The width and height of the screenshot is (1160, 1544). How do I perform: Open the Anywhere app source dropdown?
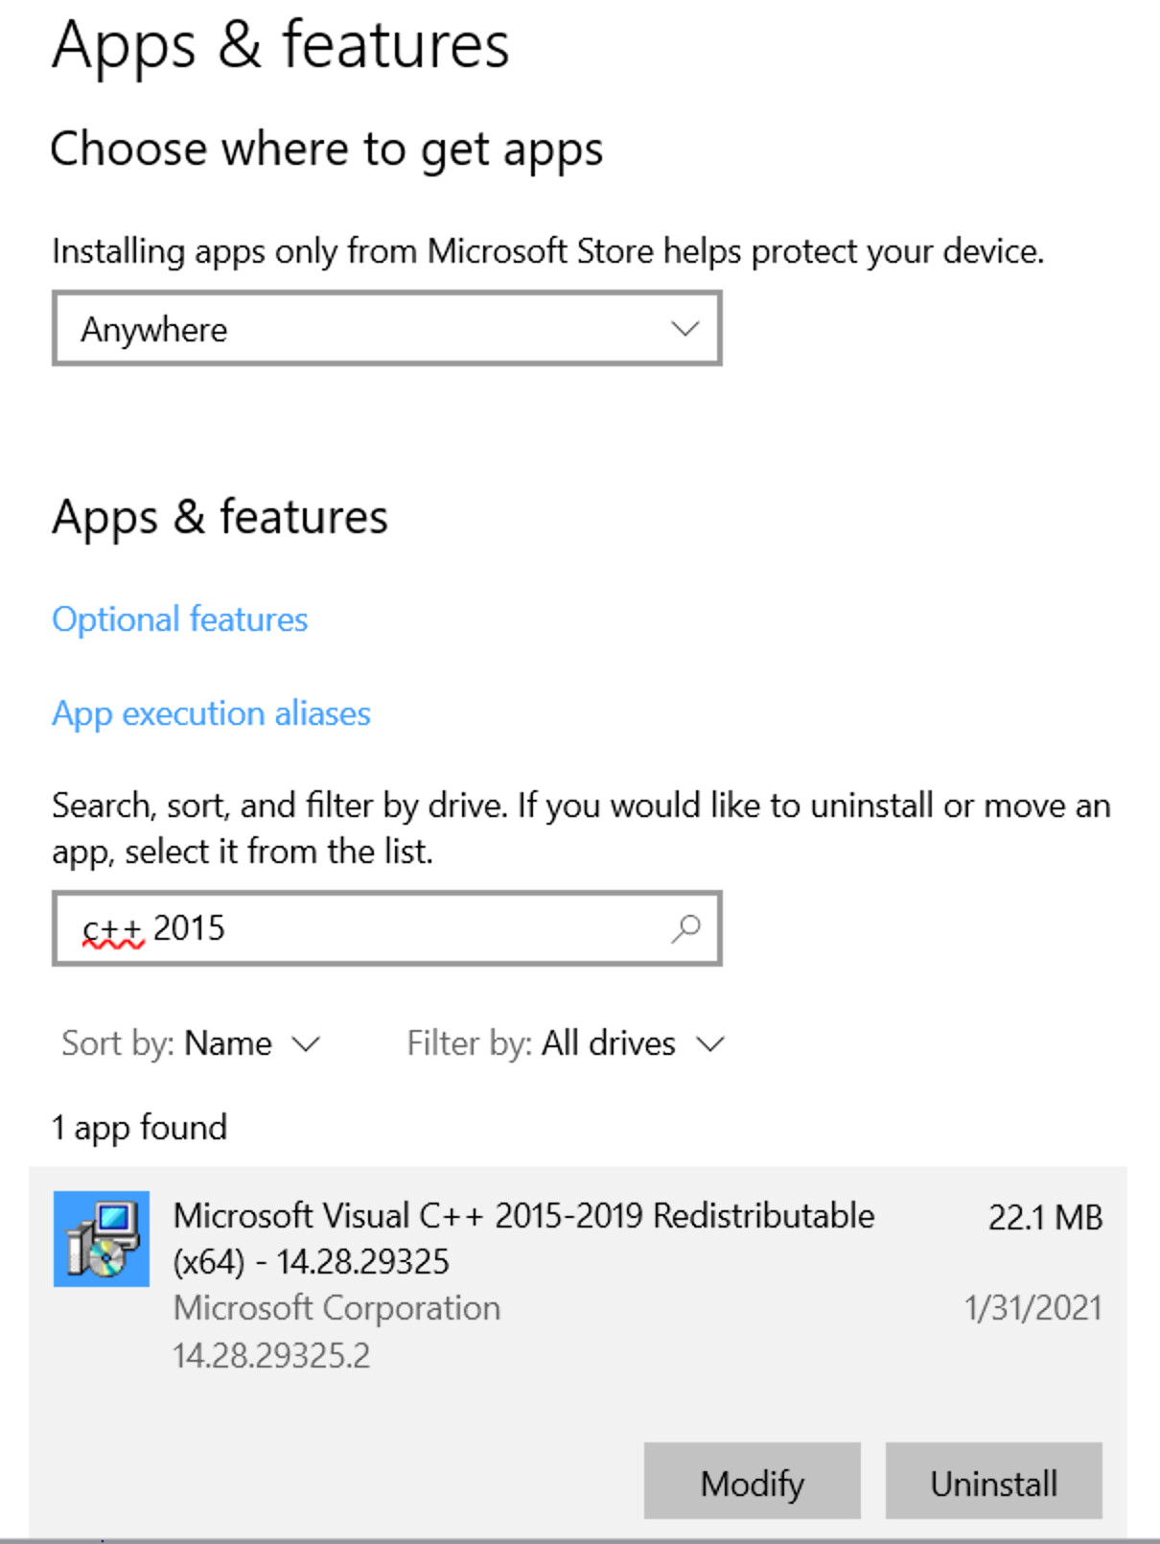pyautogui.click(x=386, y=329)
